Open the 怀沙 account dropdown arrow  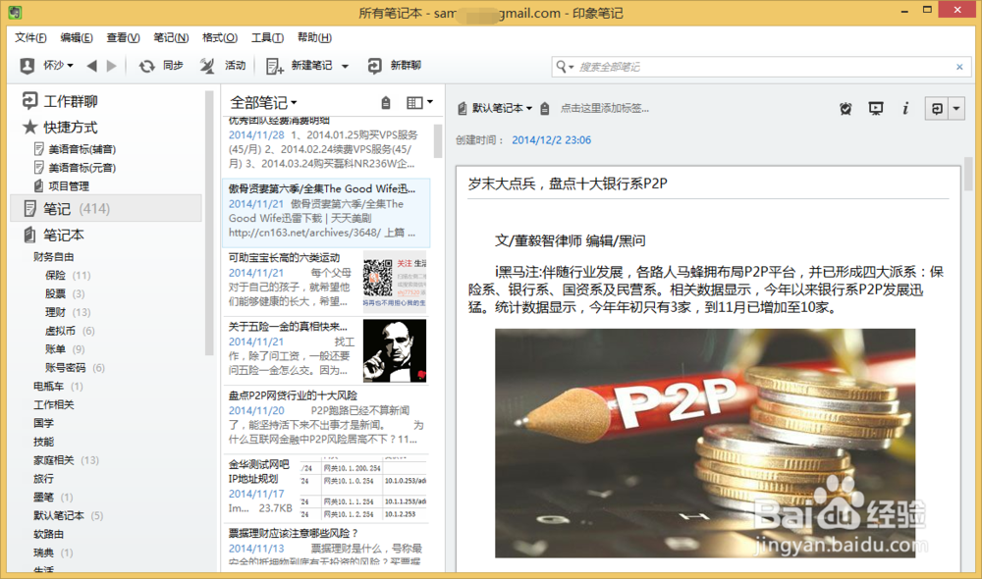click(x=70, y=66)
